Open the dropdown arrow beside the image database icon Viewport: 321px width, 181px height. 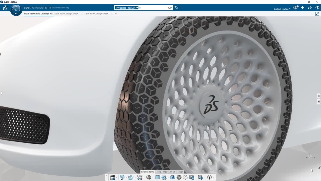pyautogui.click(x=196, y=177)
